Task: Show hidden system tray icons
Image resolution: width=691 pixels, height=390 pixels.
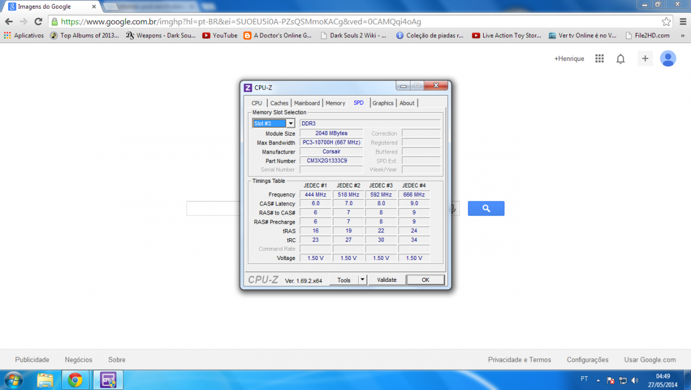Action: [599, 380]
